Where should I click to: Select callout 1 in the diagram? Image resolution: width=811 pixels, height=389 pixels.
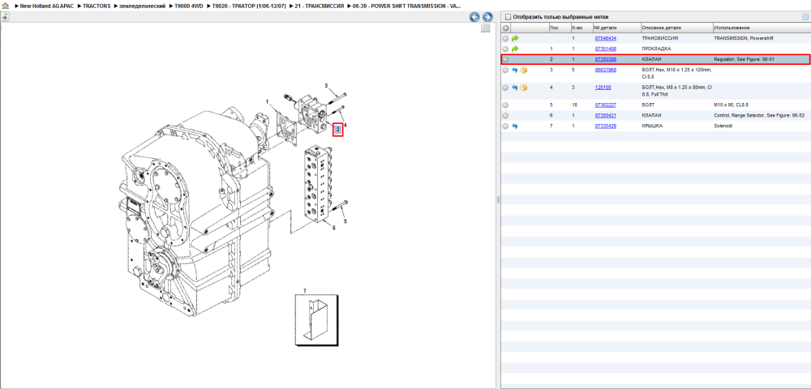coord(268,102)
